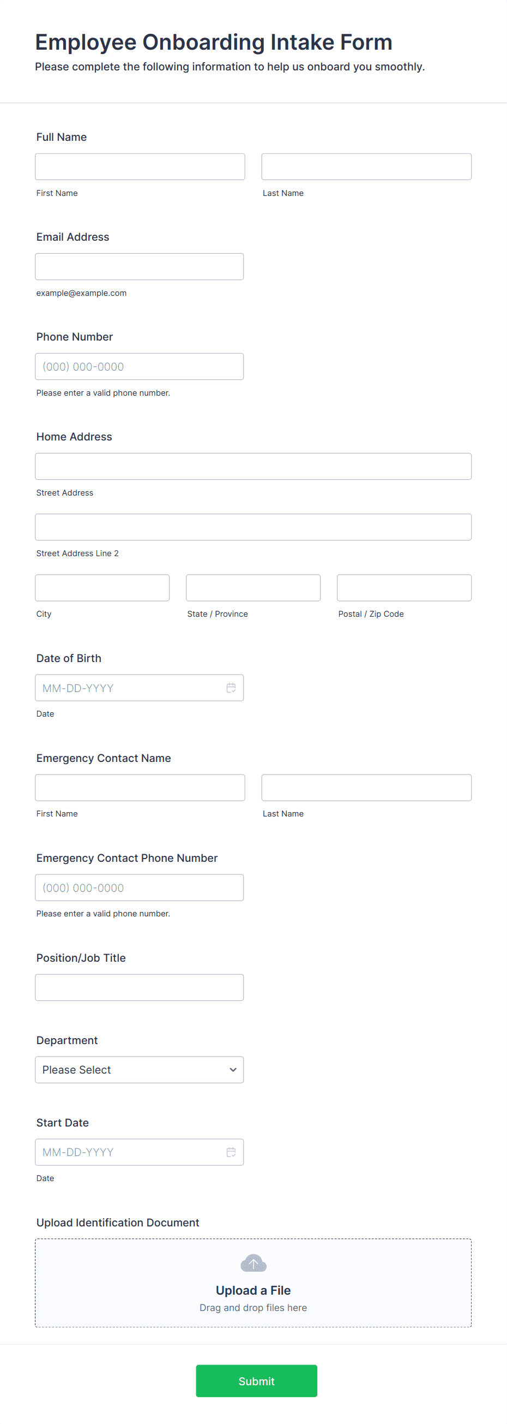Click the Upload a File drop area

coord(253,1283)
